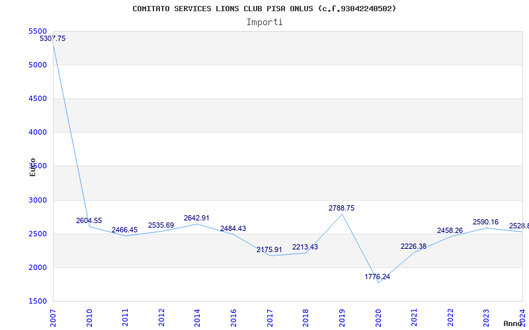Click the Euro y-axis label
This screenshot has height=330, width=529.
(x=32, y=167)
